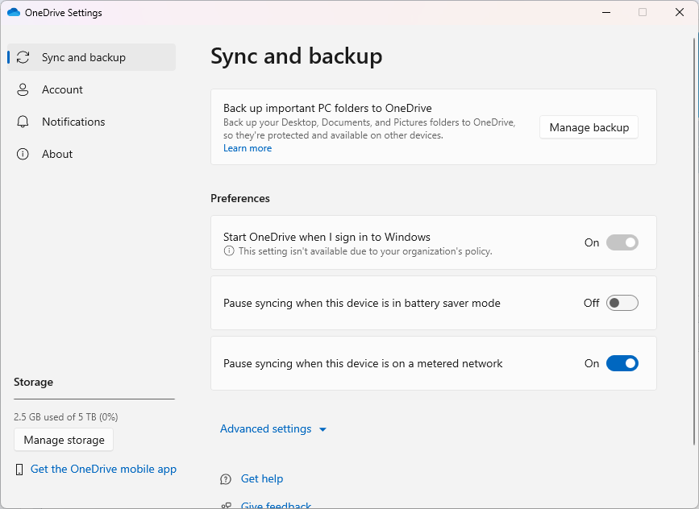This screenshot has height=509, width=699.
Task: Click the Manage backup button
Action: pos(589,127)
